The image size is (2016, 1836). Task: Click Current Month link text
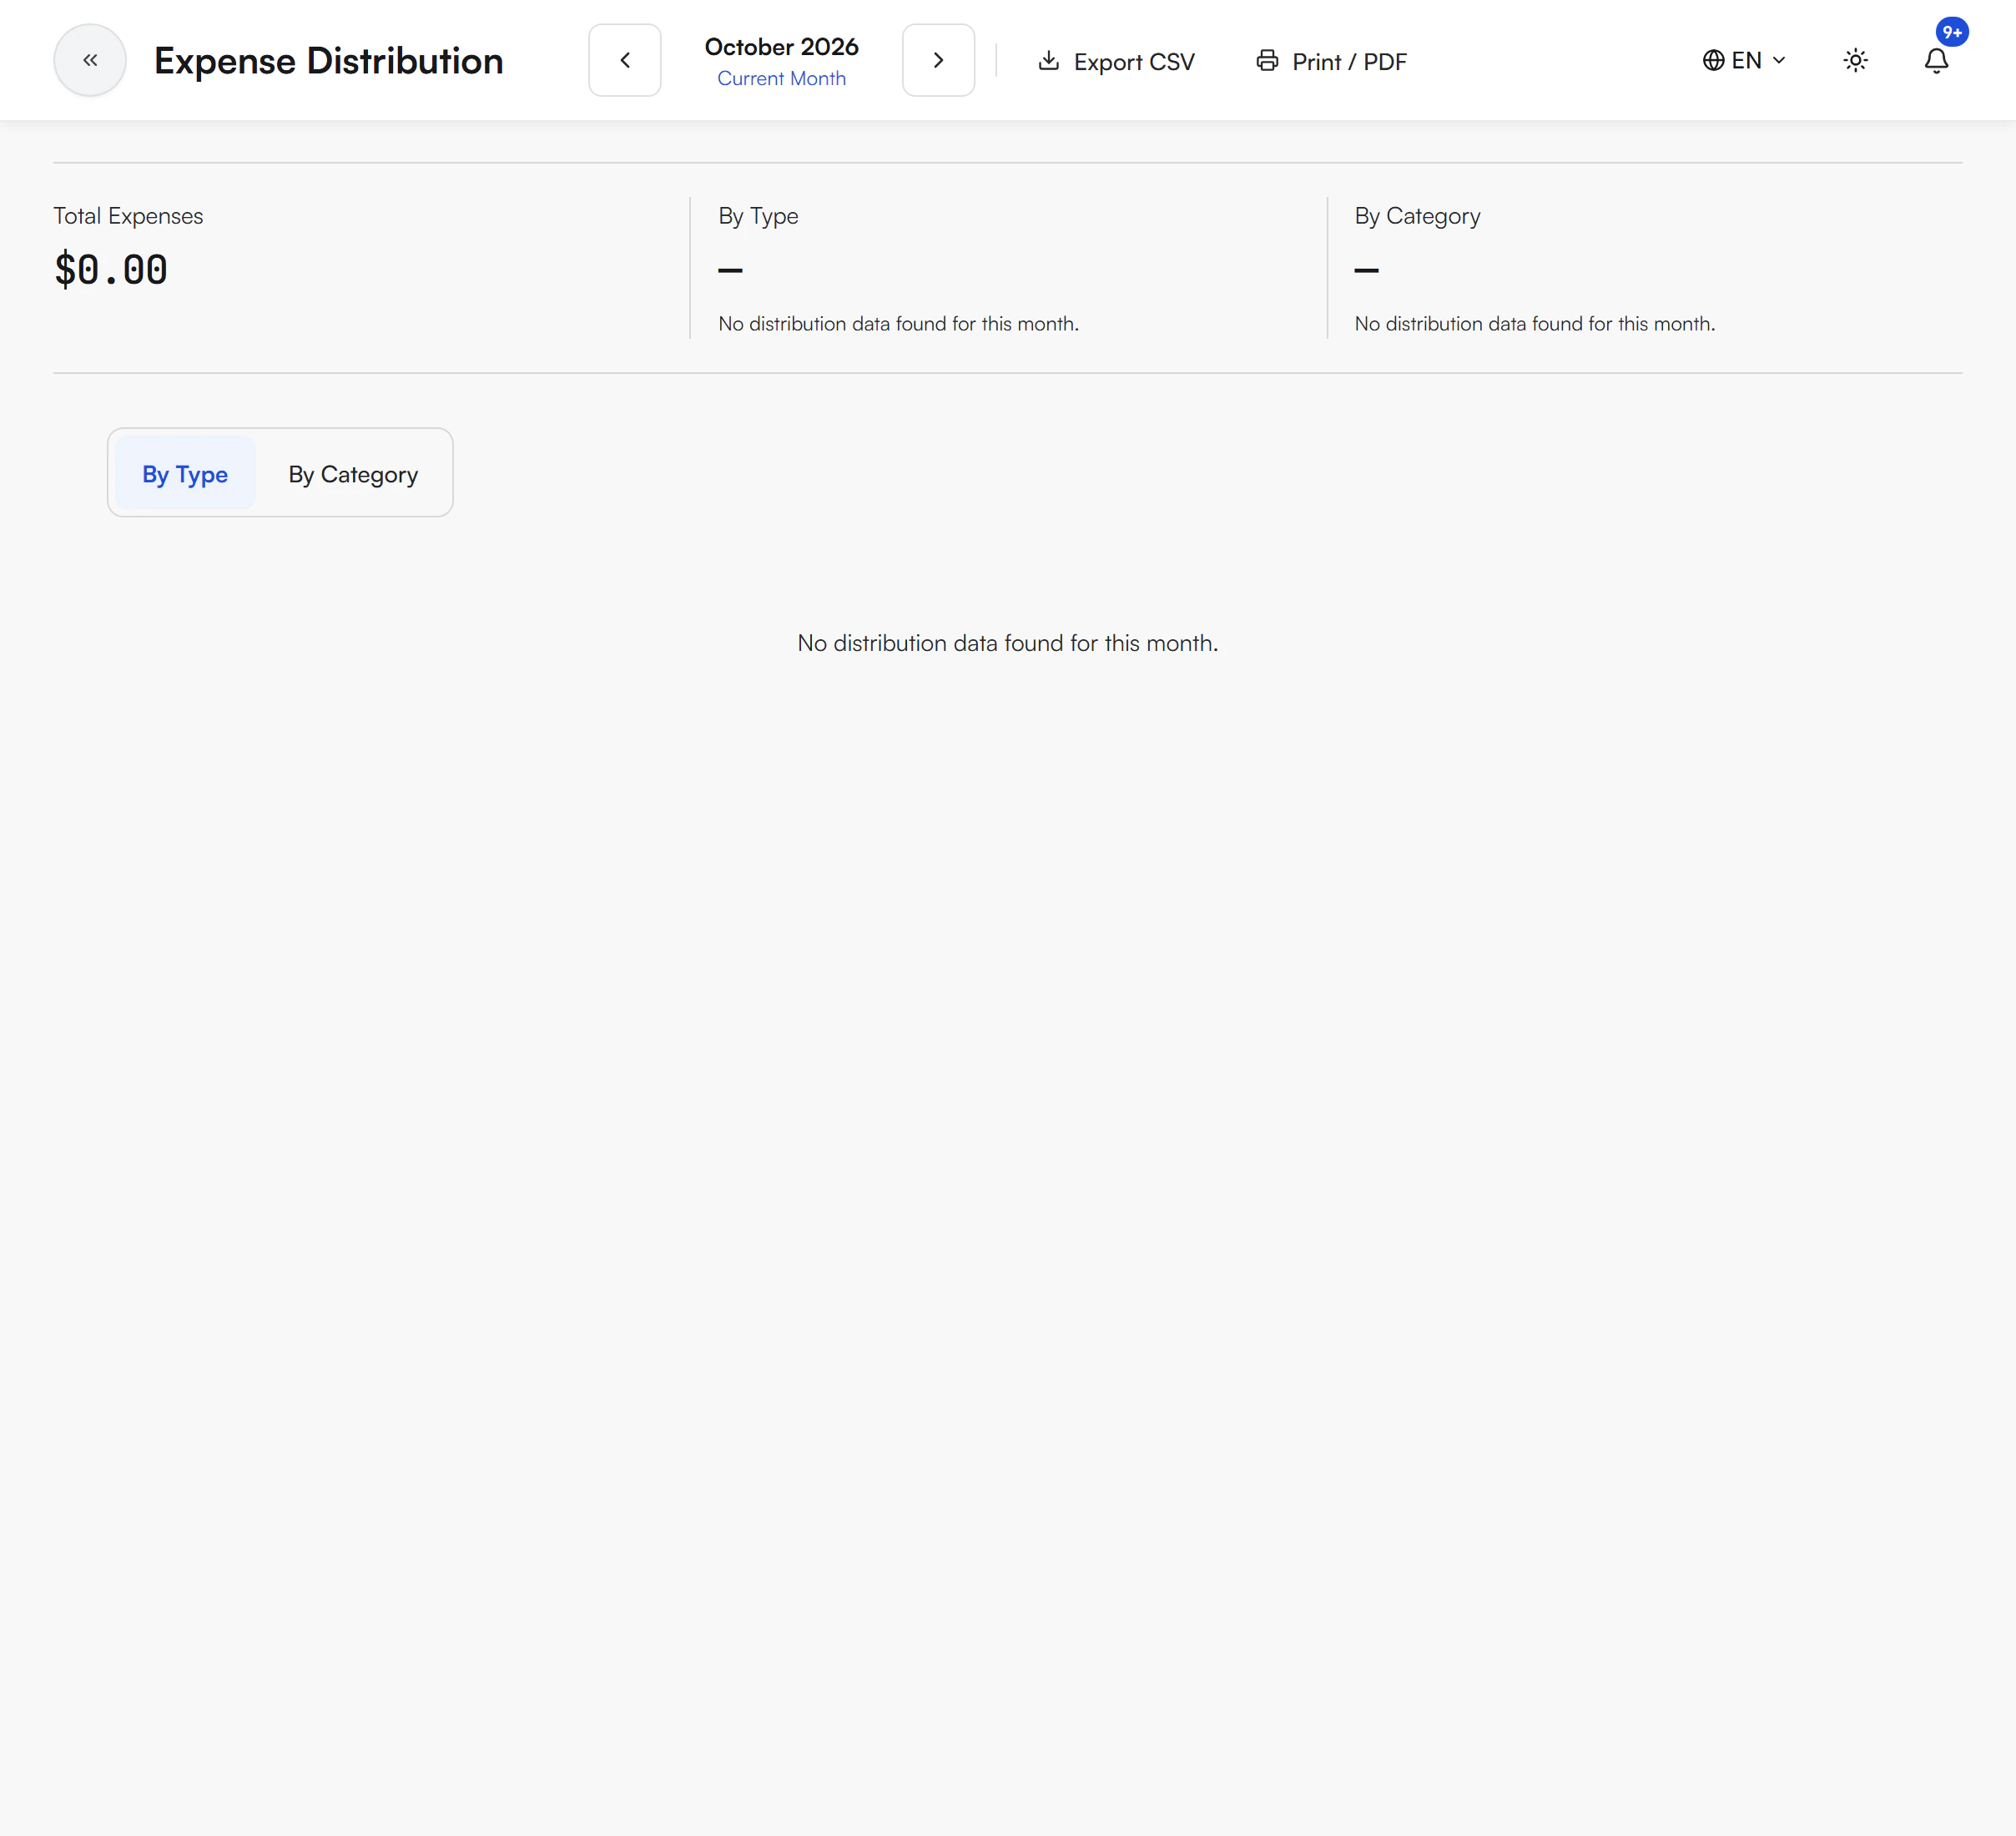point(781,78)
